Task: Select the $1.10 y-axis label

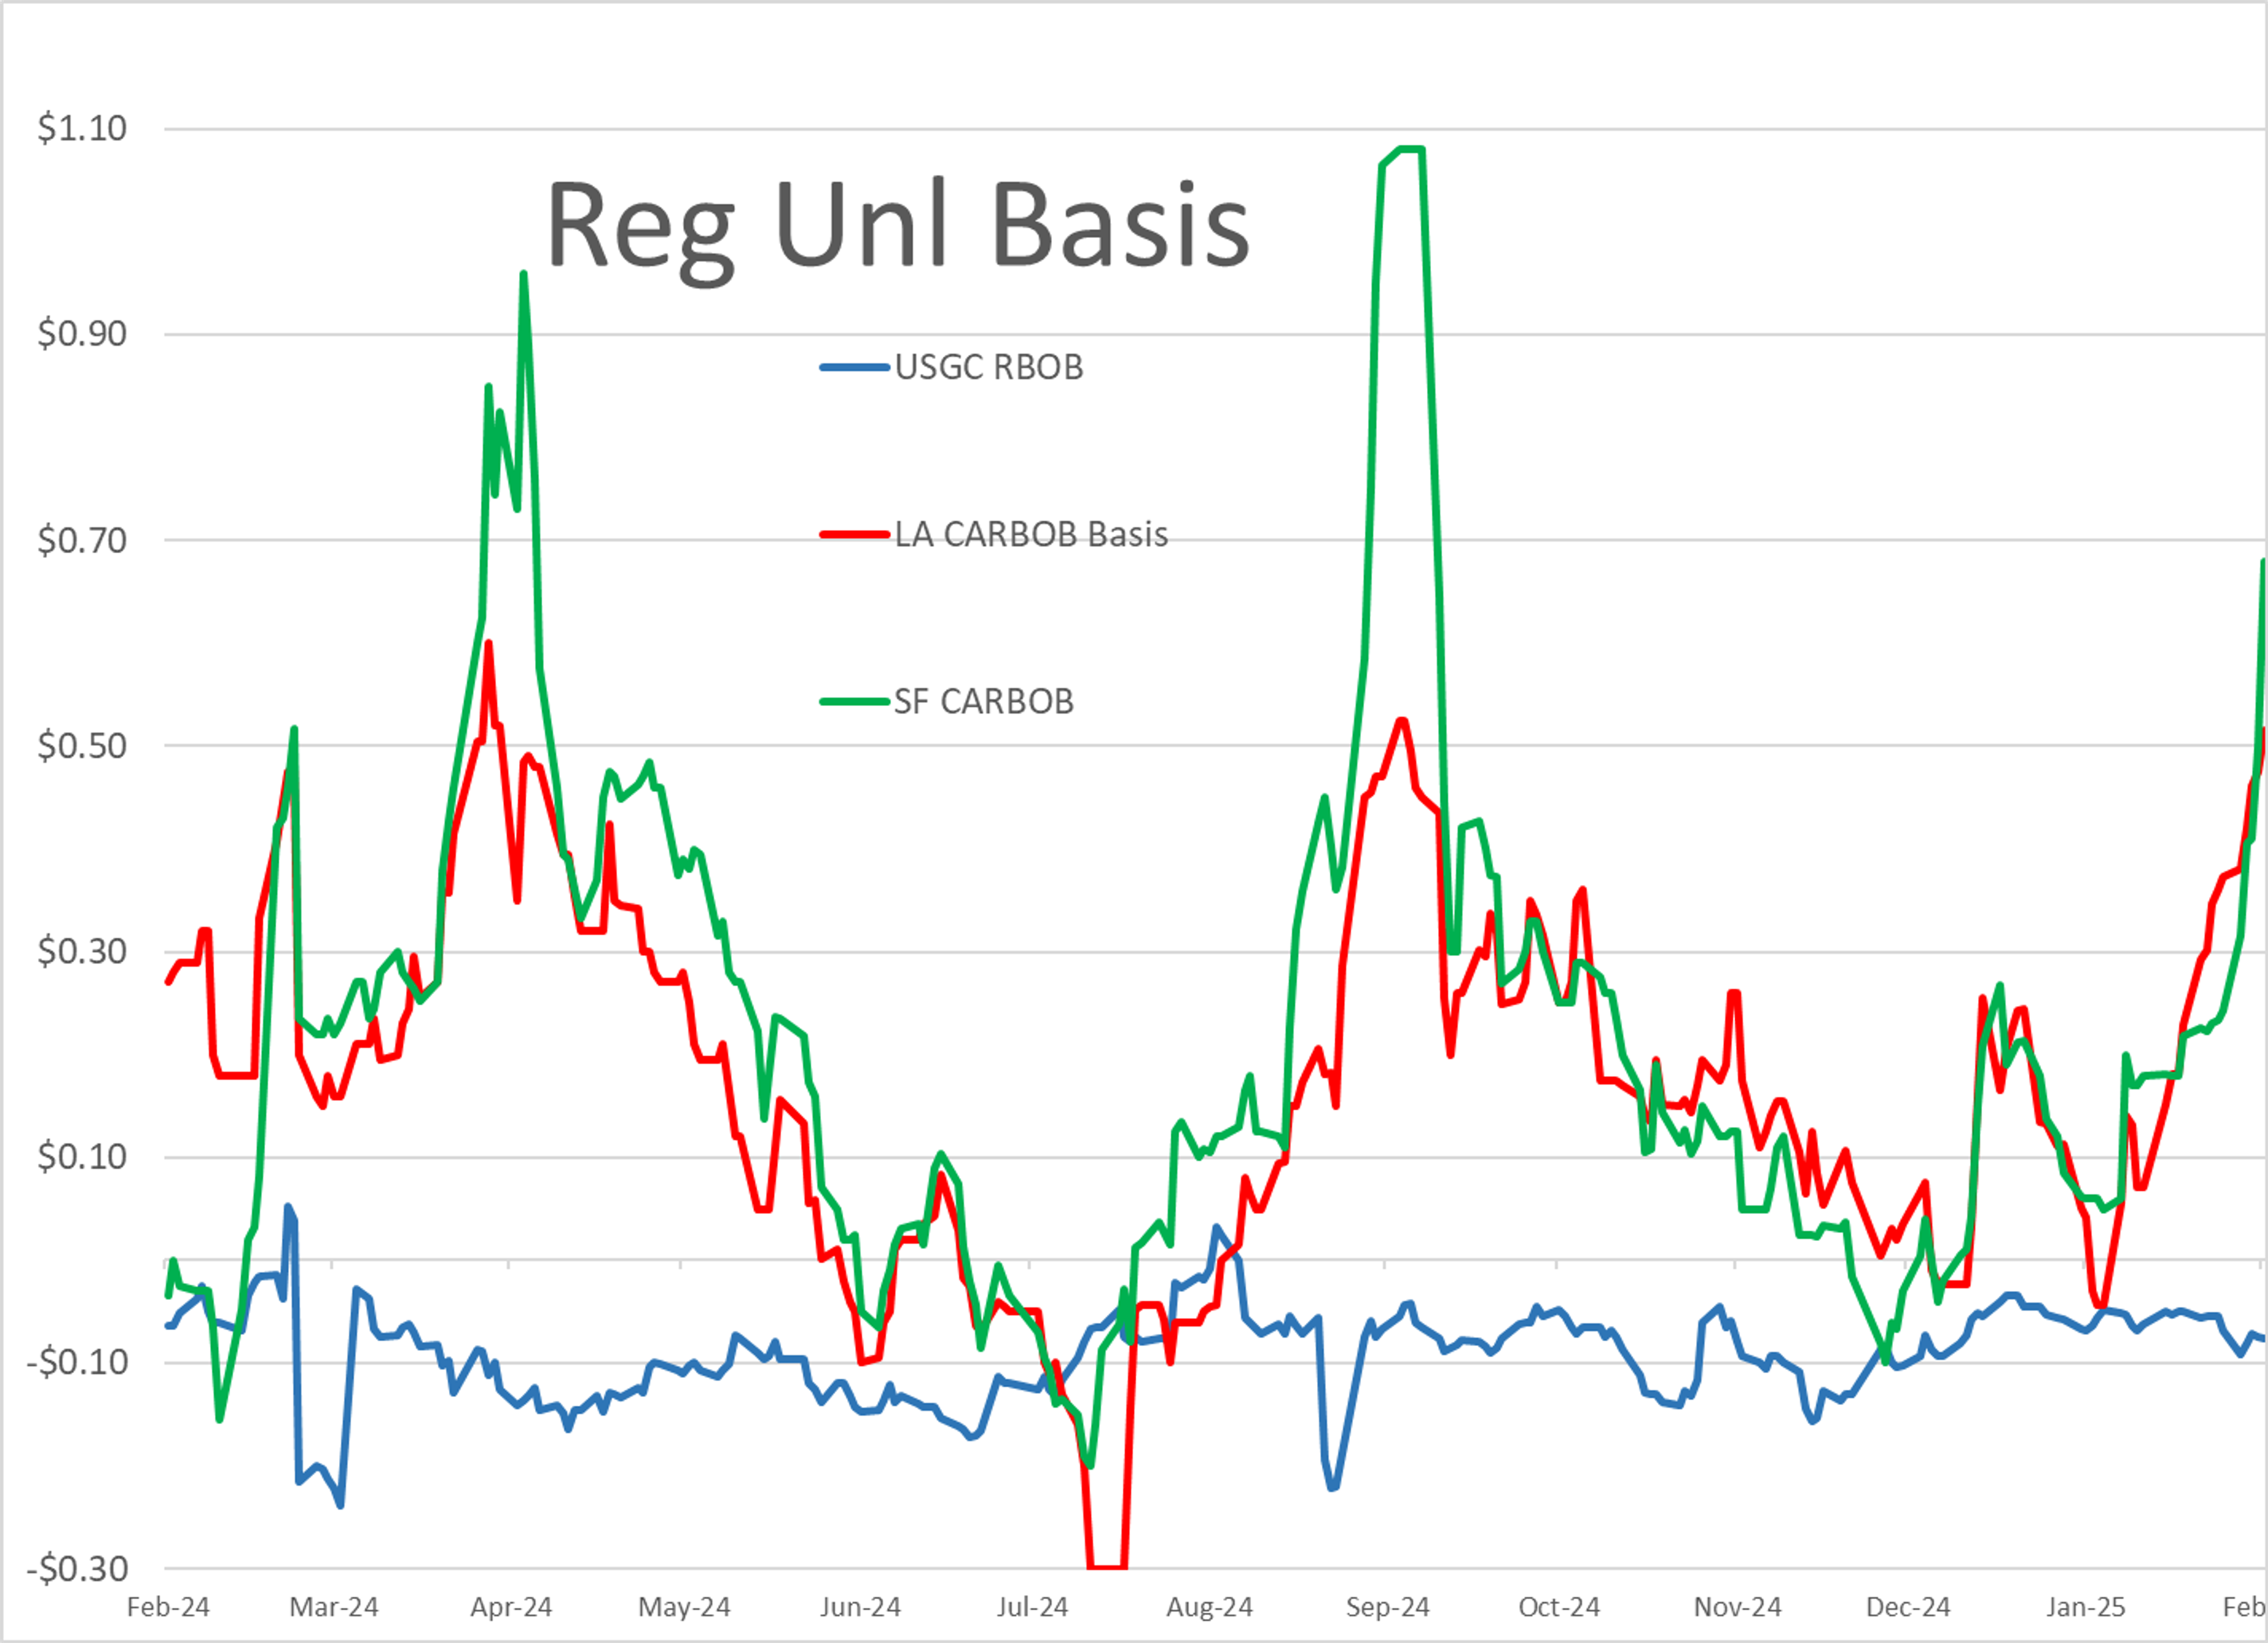Action: [82, 128]
